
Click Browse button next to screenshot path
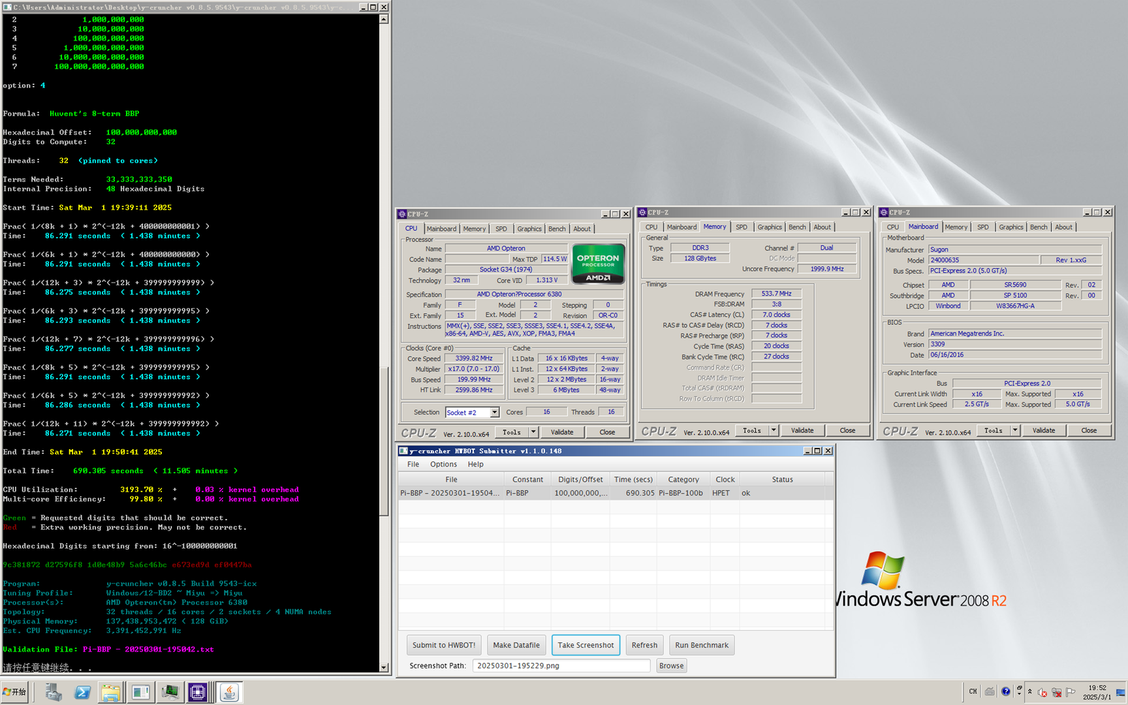coord(671,666)
